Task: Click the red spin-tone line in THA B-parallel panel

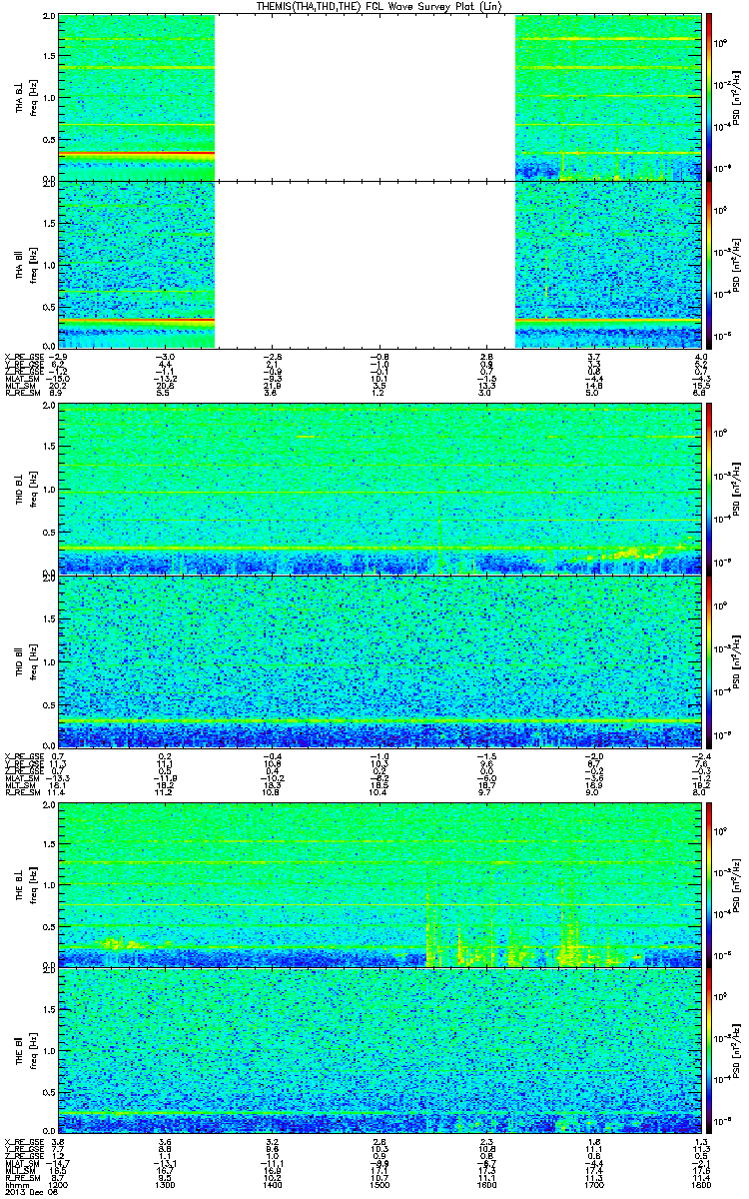Action: pyautogui.click(x=137, y=320)
